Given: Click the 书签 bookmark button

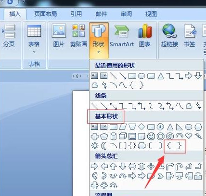Looking at the screenshot, I should 190,36.
